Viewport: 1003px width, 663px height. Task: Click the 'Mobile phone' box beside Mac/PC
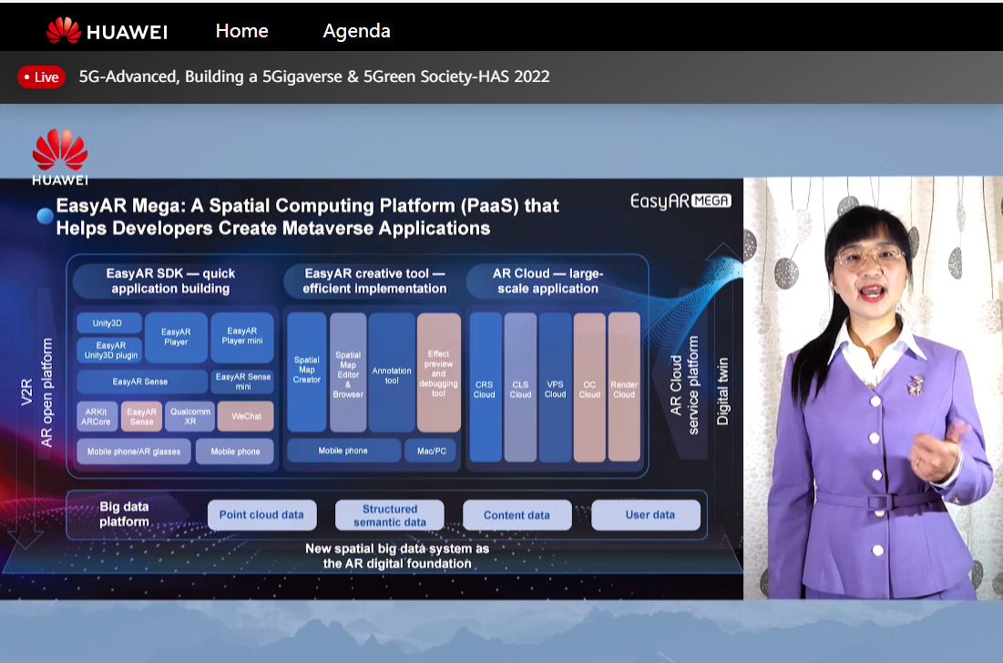coord(343,451)
